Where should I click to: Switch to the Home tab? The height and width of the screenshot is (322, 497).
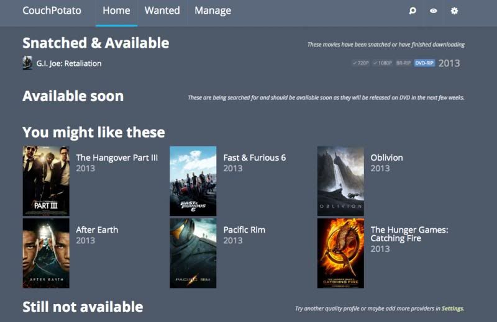coord(116,11)
